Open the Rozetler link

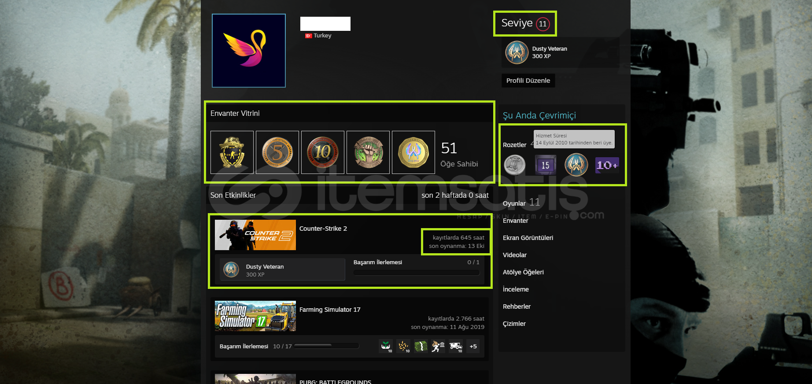[x=514, y=145]
